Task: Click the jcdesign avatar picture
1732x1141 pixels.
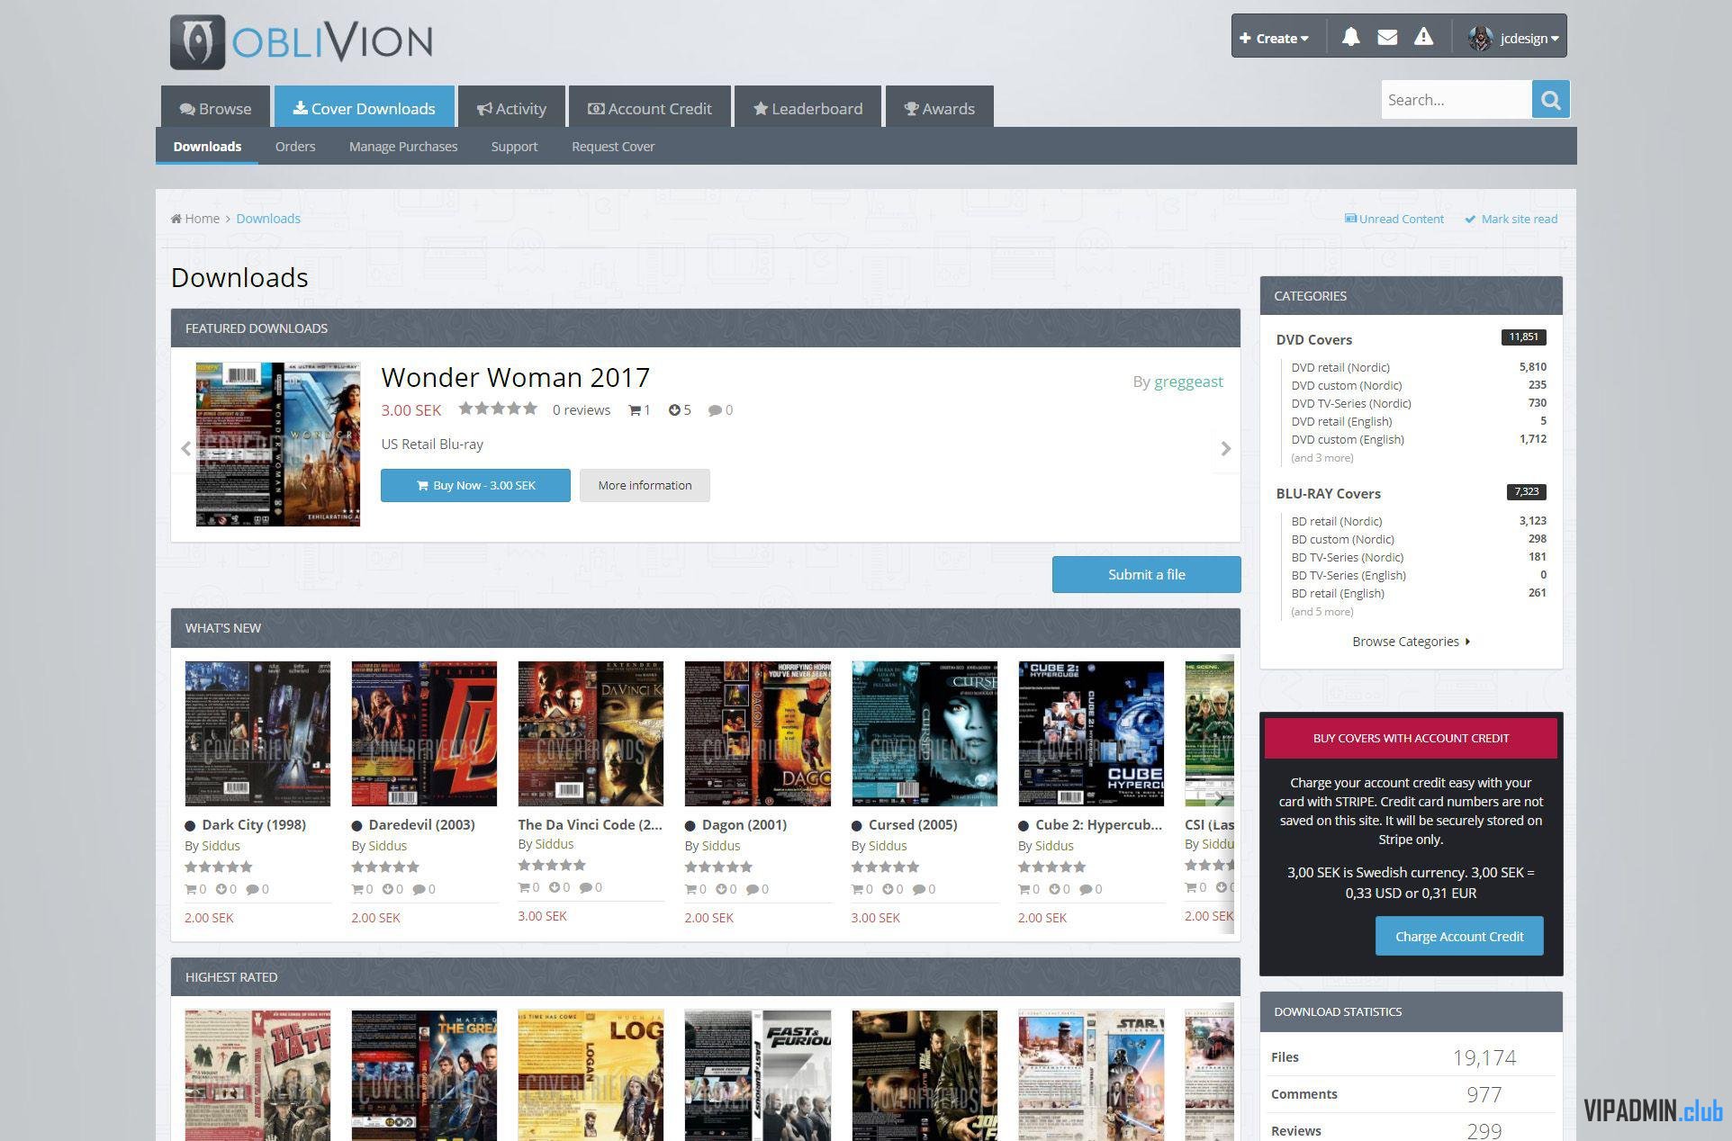Action: [x=1479, y=38]
